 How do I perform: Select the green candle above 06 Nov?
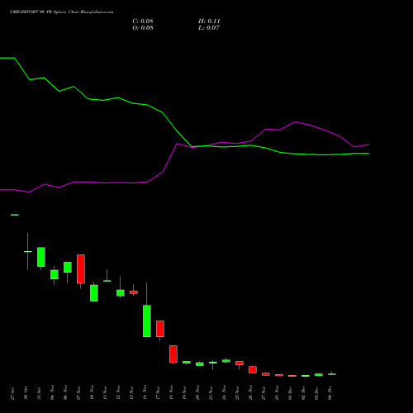[68, 268]
